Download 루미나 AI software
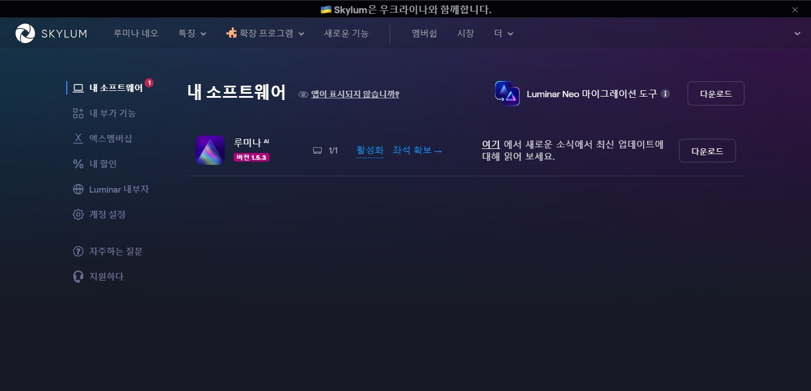Image resolution: width=811 pixels, height=391 pixels. [x=707, y=151]
